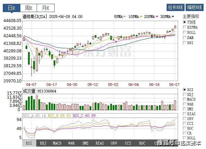This screenshot has height=149, width=206.
Task: Click the gray 5PMA legend swatch
Action: (124, 17)
